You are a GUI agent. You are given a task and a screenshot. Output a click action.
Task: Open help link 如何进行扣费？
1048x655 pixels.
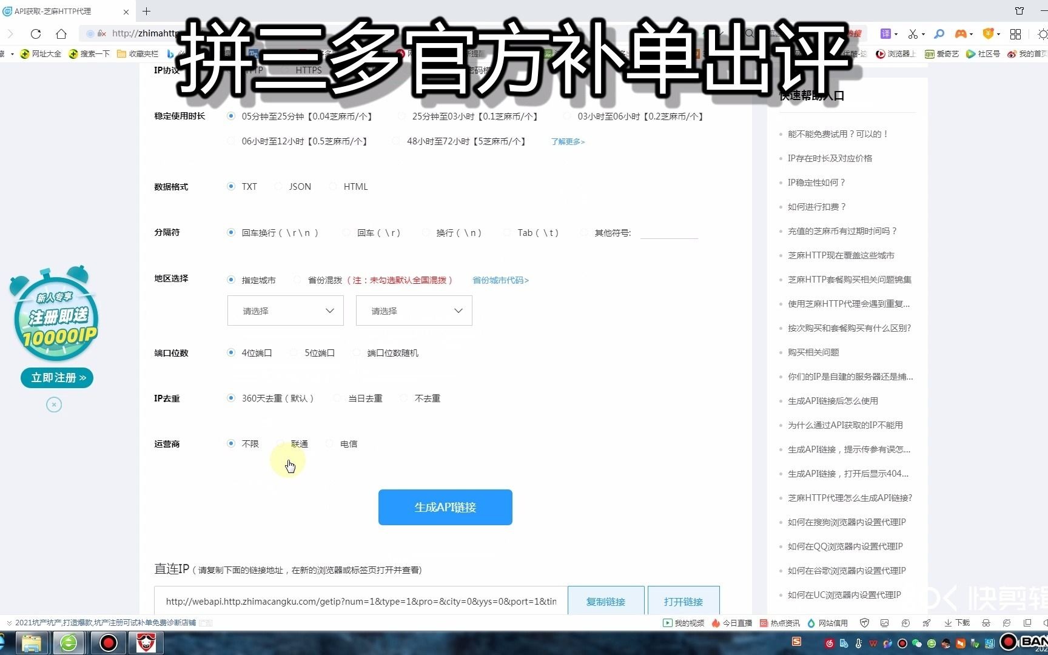pos(816,207)
